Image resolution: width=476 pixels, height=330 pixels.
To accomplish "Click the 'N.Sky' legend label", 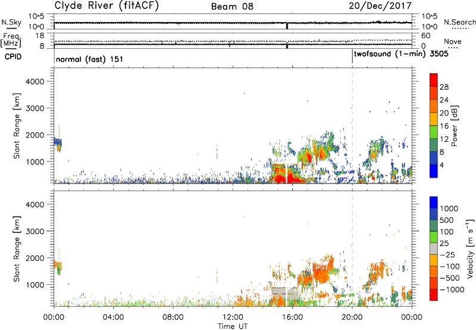I will [11, 22].
